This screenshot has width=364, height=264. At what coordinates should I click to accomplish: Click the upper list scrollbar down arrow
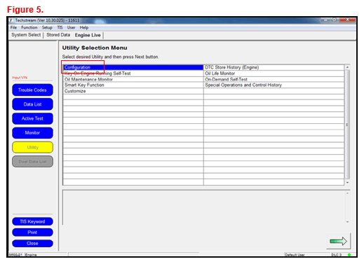[347, 183]
